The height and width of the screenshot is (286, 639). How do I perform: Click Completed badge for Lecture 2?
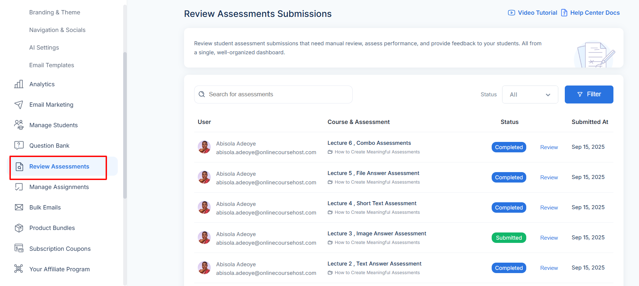pyautogui.click(x=509, y=268)
